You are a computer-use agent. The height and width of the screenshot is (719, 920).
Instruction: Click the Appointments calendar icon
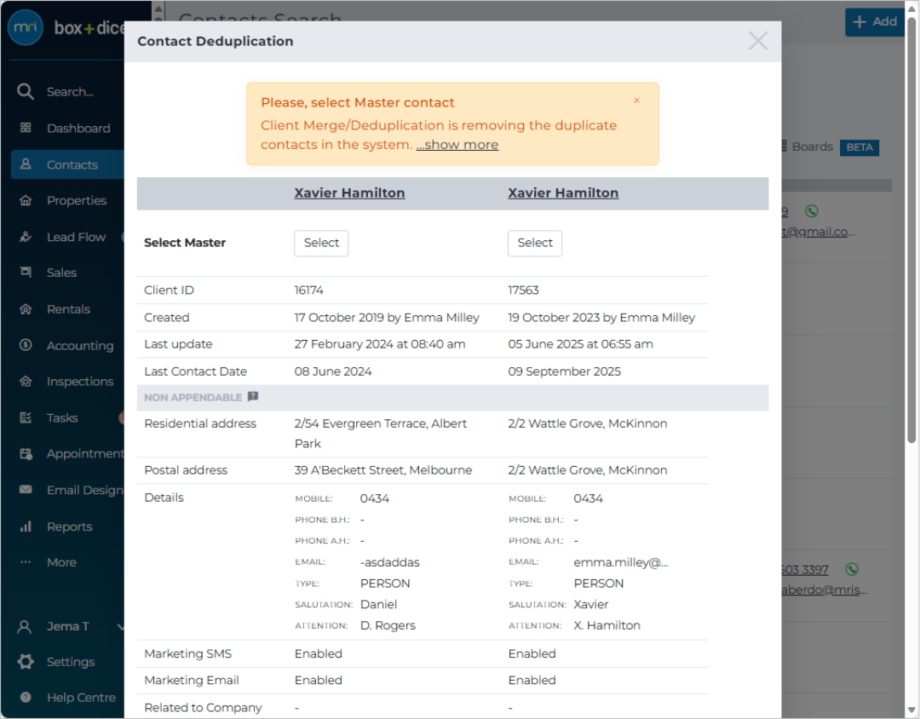[26, 454]
